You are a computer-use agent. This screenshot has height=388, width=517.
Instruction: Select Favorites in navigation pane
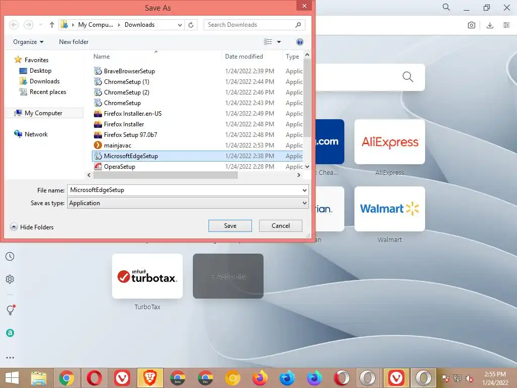36,60
